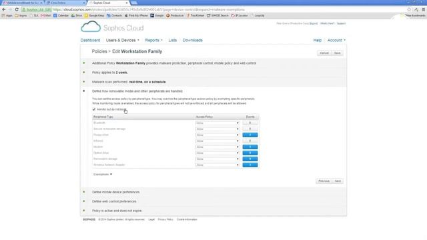Open Removable storage access policy dropdown
This screenshot has width=427, height=240.
(x=218, y=159)
